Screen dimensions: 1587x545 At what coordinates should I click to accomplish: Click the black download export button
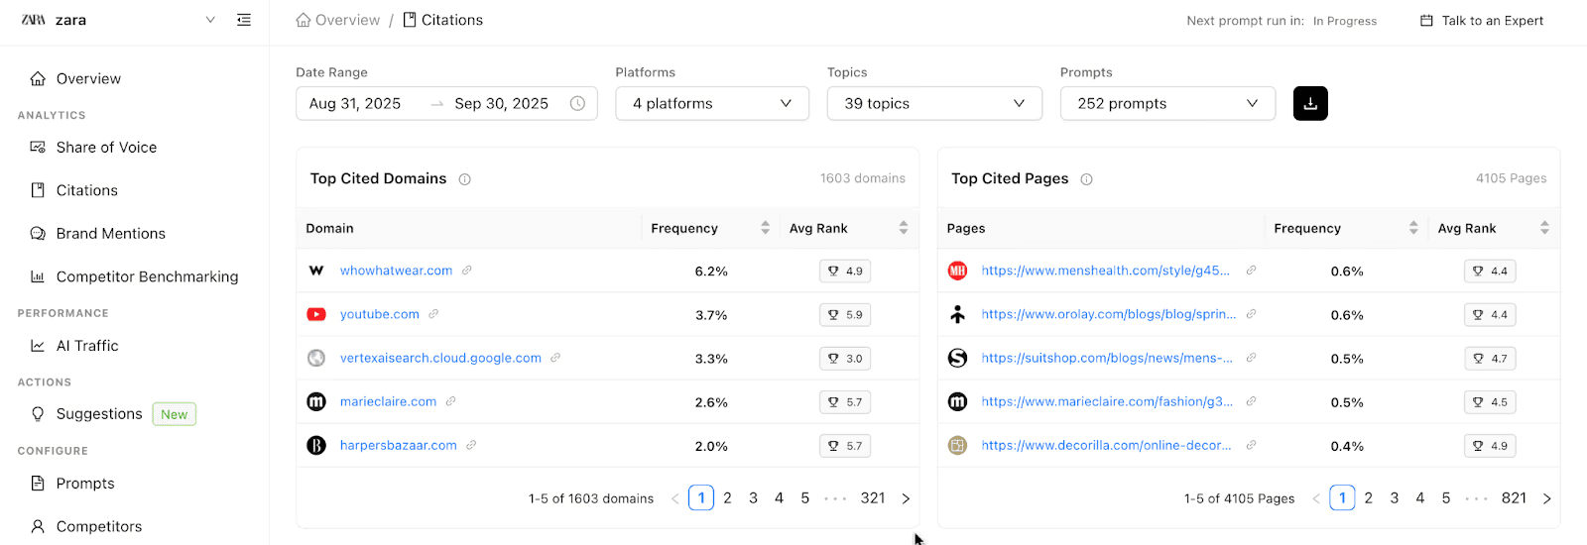point(1310,103)
